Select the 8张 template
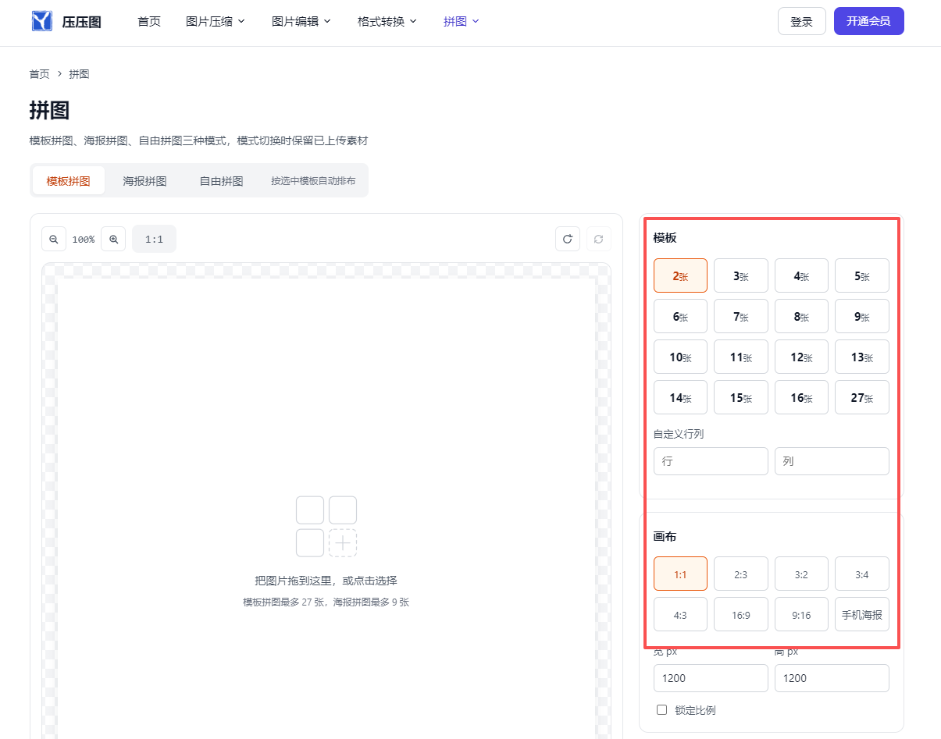941x739 pixels. pyautogui.click(x=801, y=316)
